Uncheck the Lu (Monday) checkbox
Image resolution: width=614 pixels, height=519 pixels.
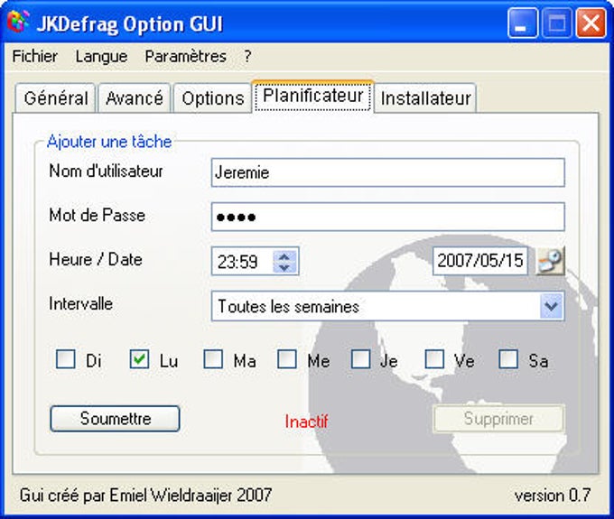[139, 359]
